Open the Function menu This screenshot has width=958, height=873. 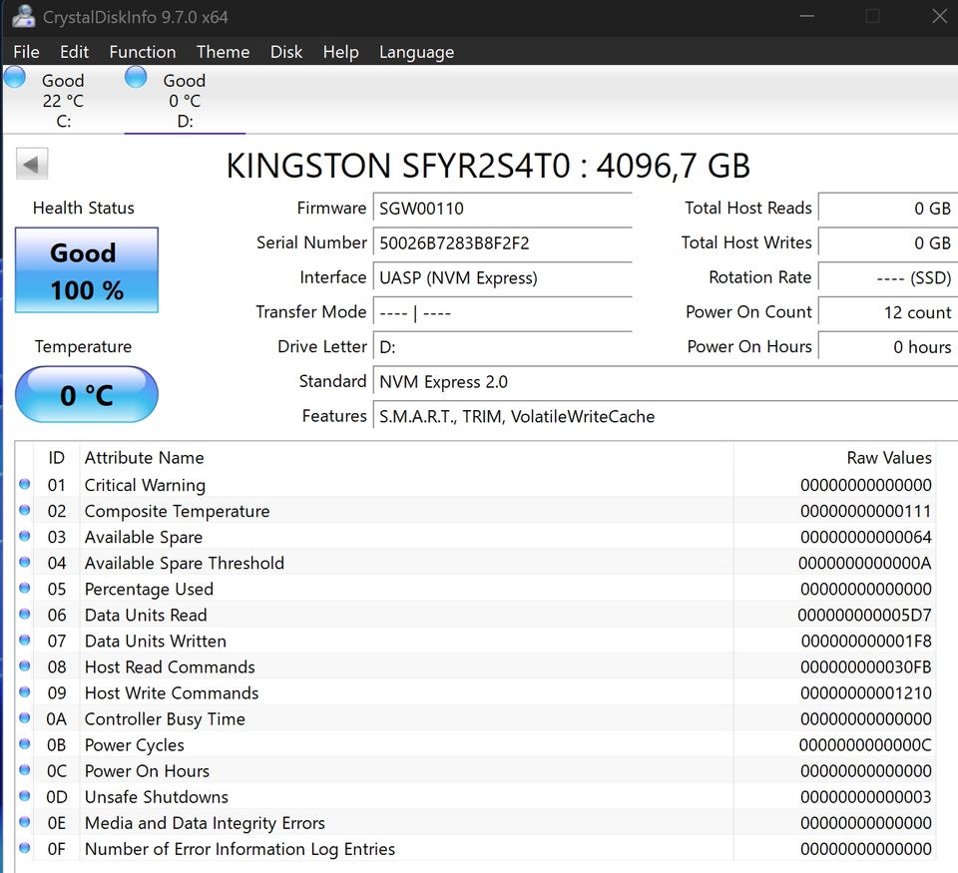pyautogui.click(x=142, y=52)
